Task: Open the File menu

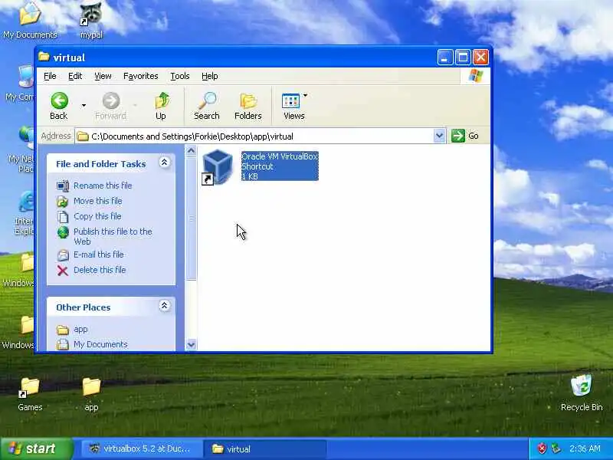Action: click(x=50, y=76)
